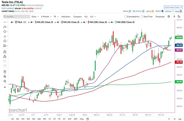Select the 1D range
The width and height of the screenshot is (184, 121).
coord(12,119)
